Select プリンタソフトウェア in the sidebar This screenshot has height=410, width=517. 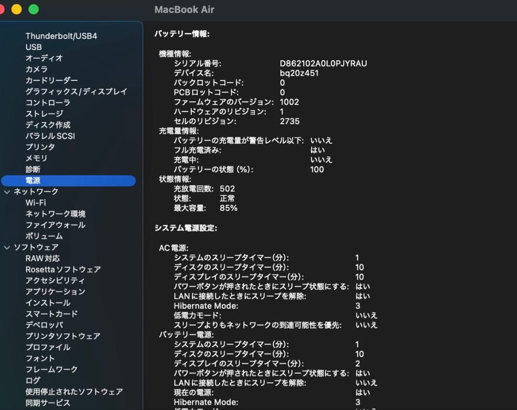click(63, 336)
